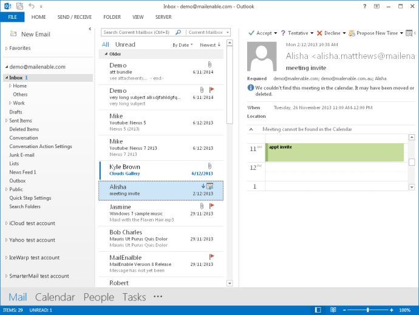Open the Customize Quick Access Toolbar arrow
The height and width of the screenshot is (315, 419).
[41, 6]
